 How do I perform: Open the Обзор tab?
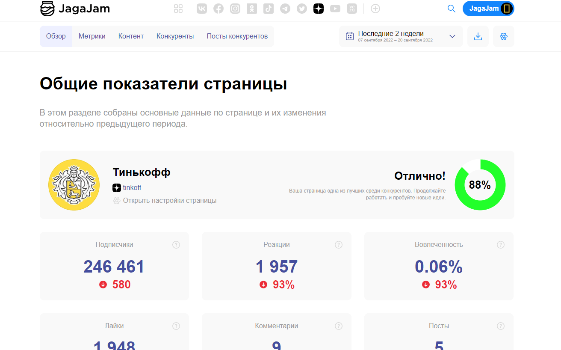pos(56,36)
